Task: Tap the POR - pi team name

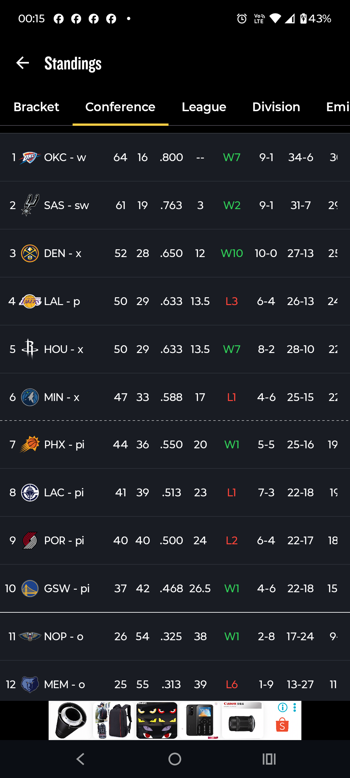Action: point(64,541)
